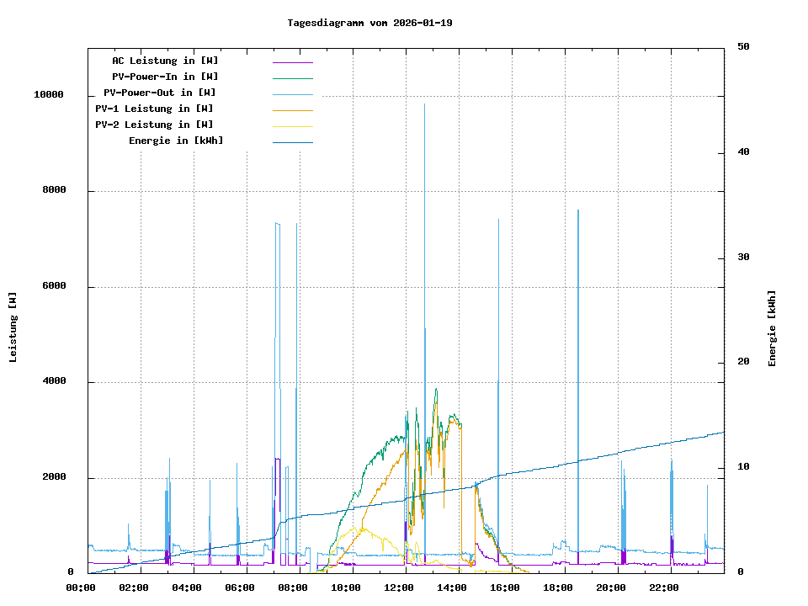Image resolution: width=808 pixels, height=606 pixels.
Task: Click the PV-Power-In in [W] legend entry
Action: click(x=165, y=77)
